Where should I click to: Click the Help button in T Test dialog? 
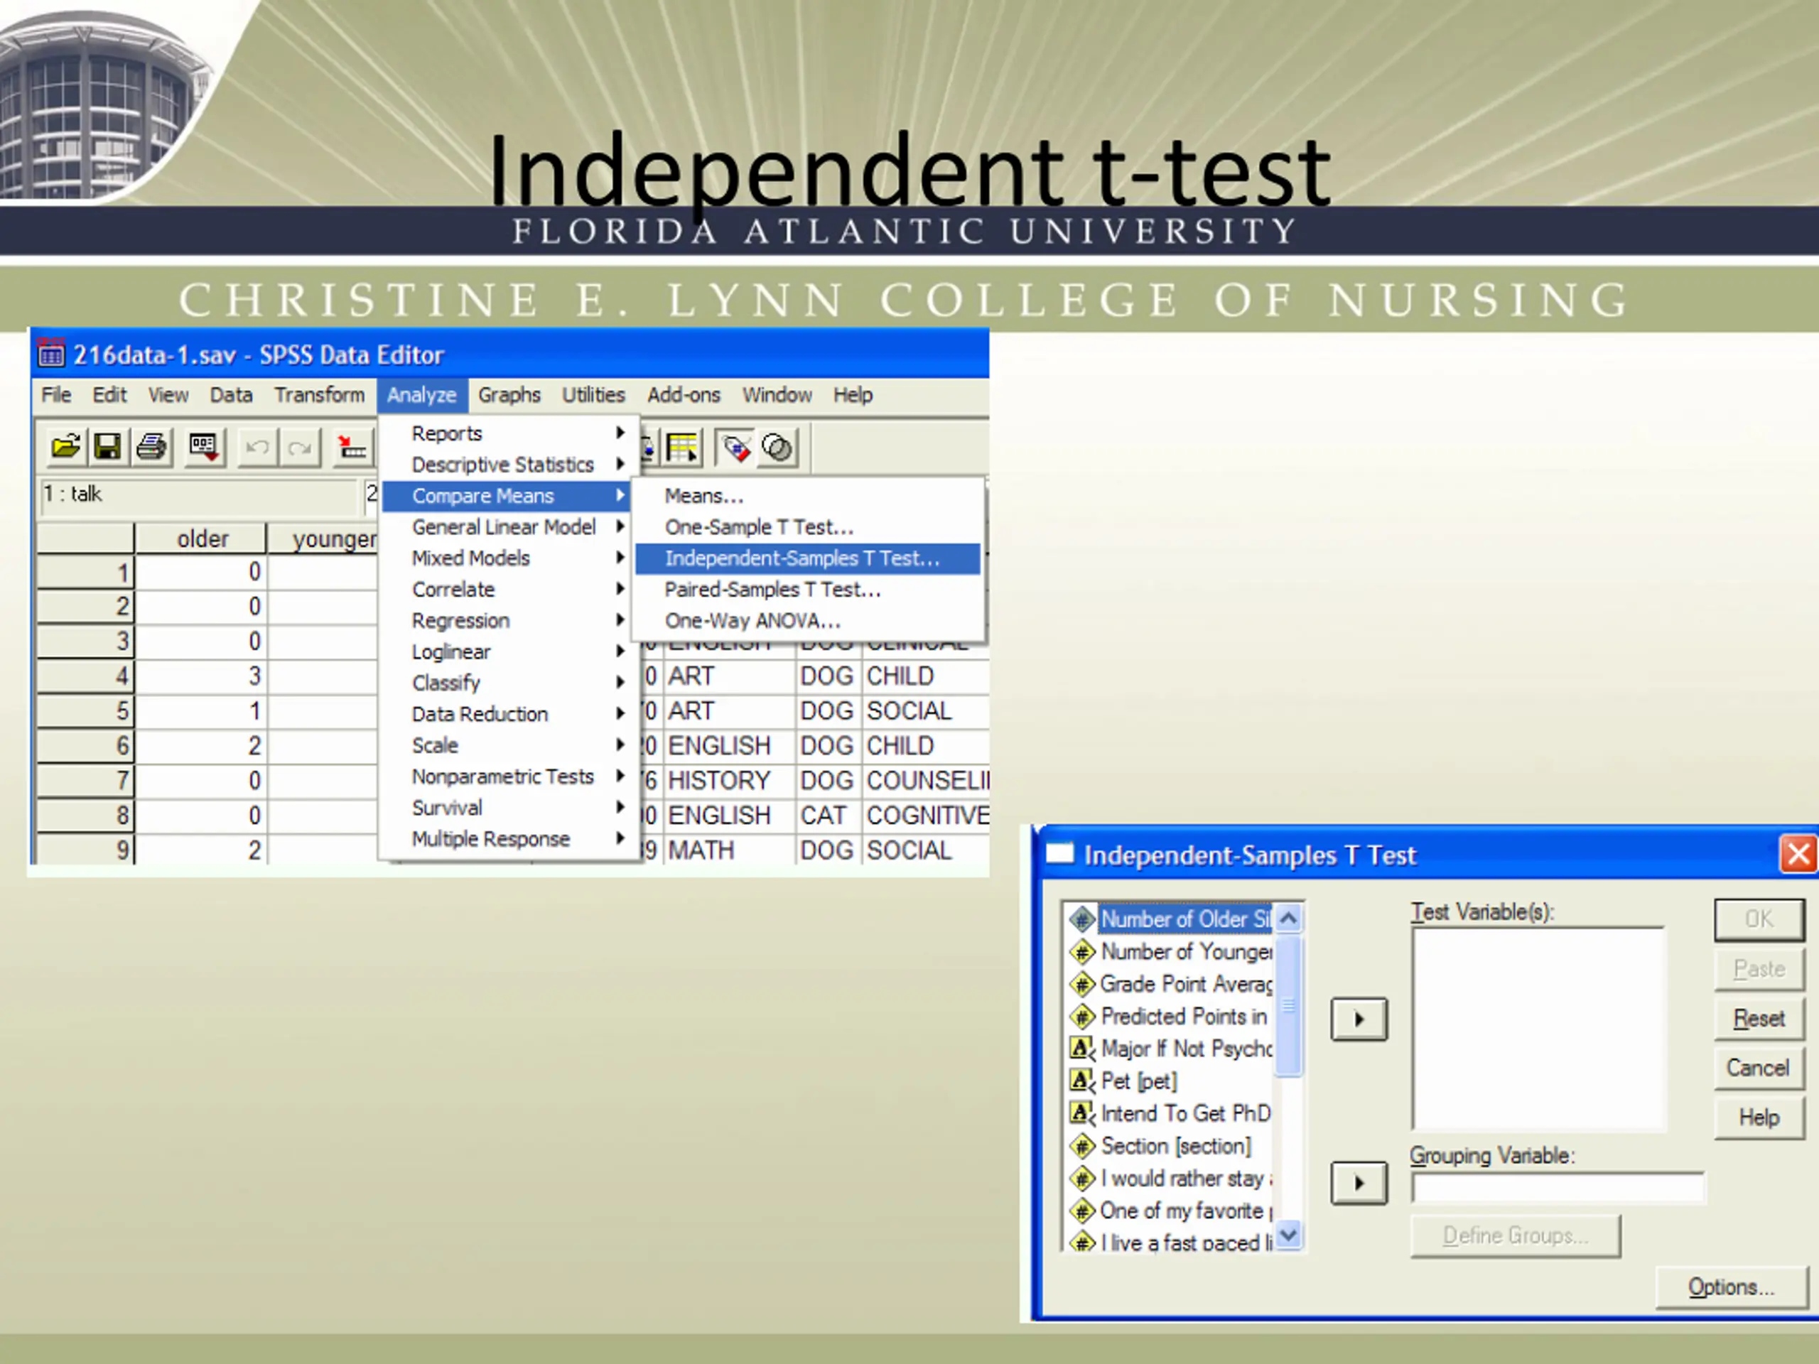pyautogui.click(x=1758, y=1117)
